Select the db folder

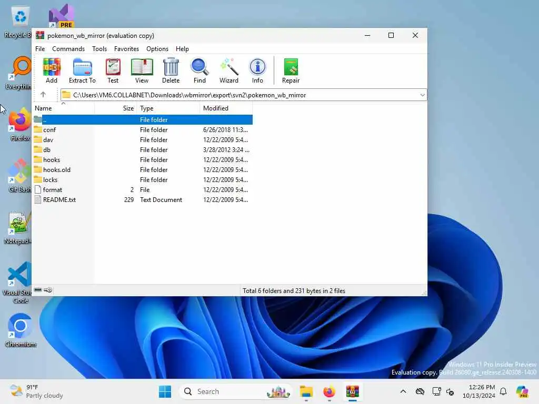[143, 149]
